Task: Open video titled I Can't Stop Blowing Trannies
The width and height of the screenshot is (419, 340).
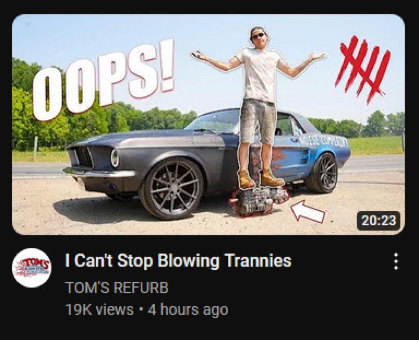Action: pyautogui.click(x=178, y=260)
